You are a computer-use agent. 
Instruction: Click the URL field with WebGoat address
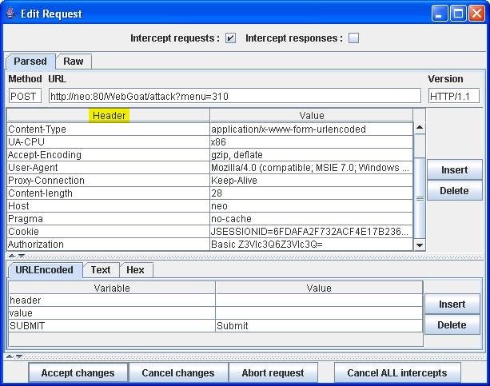point(235,96)
